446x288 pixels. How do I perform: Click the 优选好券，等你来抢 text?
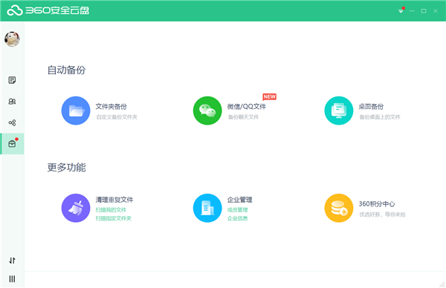pyautogui.click(x=382, y=215)
